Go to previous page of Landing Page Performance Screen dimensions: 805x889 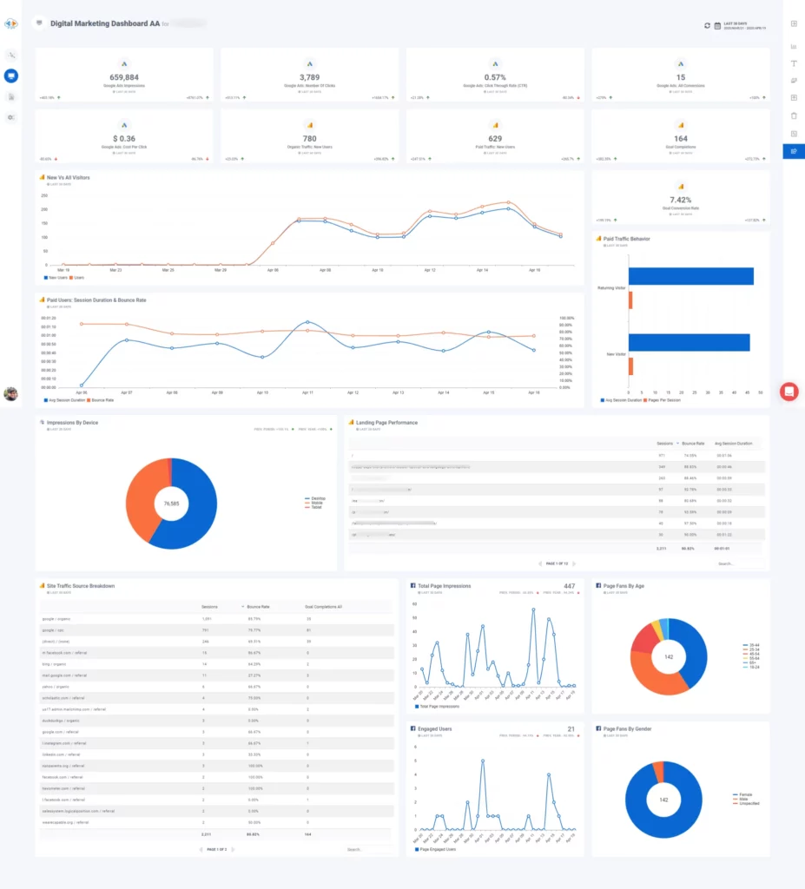click(540, 563)
